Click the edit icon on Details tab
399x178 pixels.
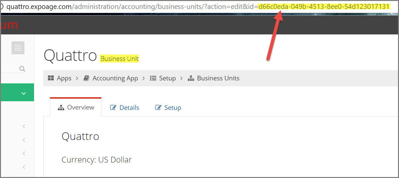pyautogui.click(x=113, y=108)
